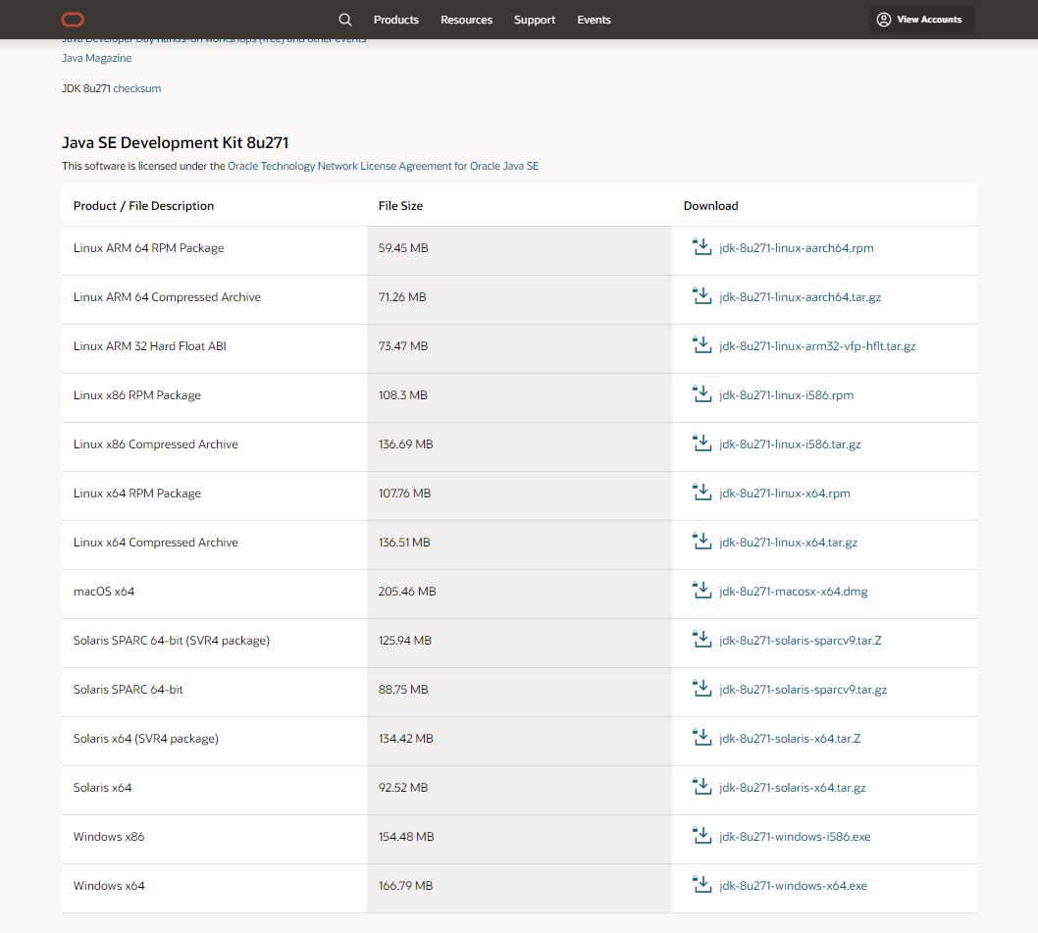1038x933 pixels.
Task: Click download icon for solaris-sparcv9.tar.gz
Action: (701, 688)
